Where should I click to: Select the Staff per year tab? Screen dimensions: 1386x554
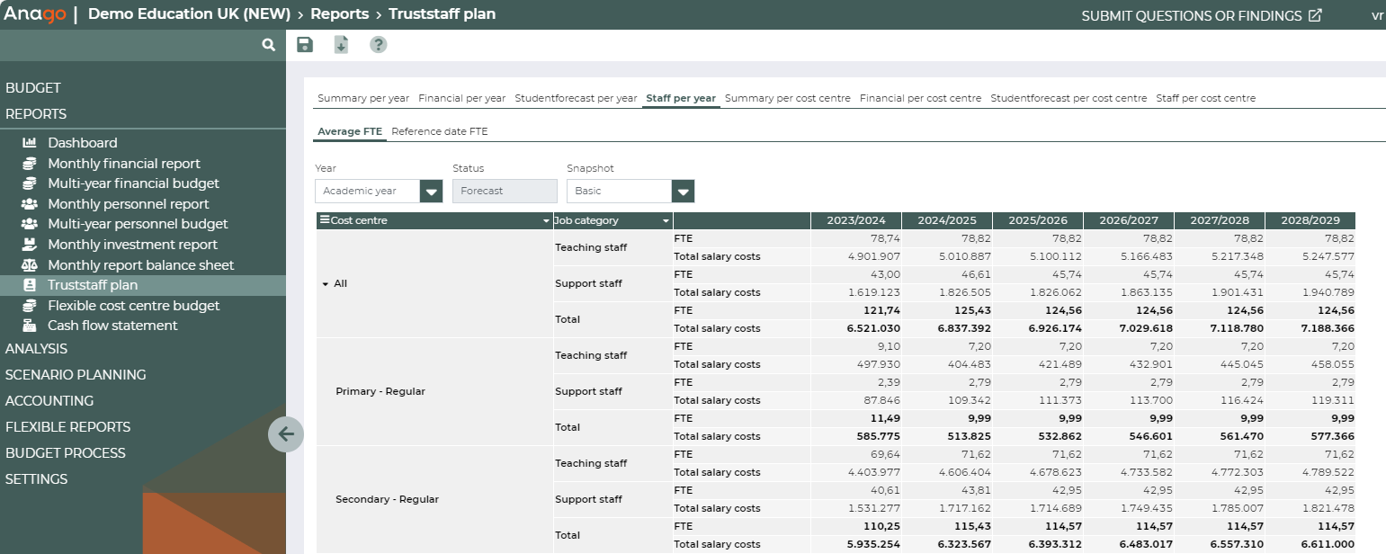(x=682, y=98)
